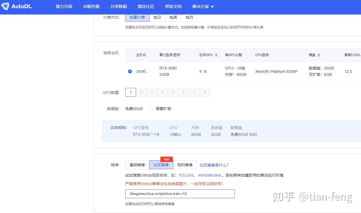The height and width of the screenshot is (213, 361).
Task: Select 包月 billing mode
Action: click(x=190, y=17)
